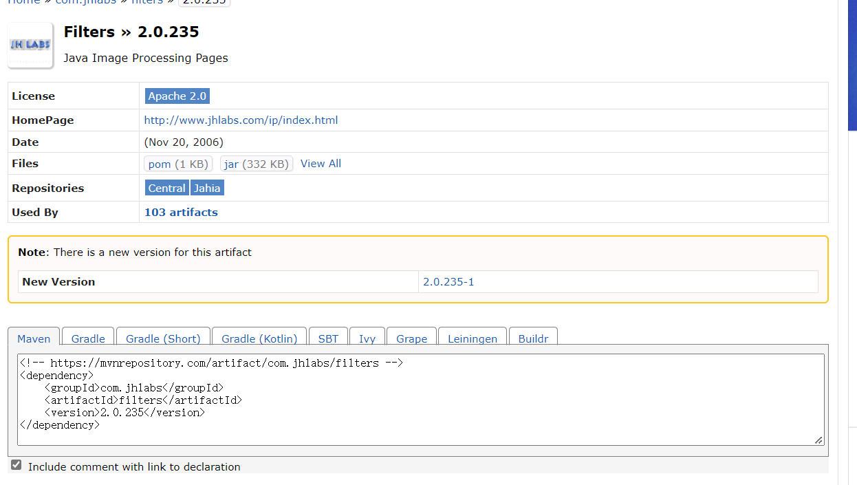Select the Central repository badge
The height and width of the screenshot is (485, 857).
(x=166, y=187)
